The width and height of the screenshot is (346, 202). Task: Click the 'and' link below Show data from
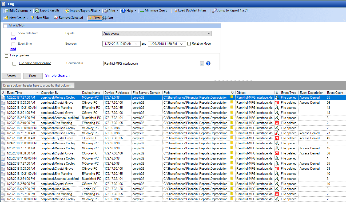(x=13, y=39)
